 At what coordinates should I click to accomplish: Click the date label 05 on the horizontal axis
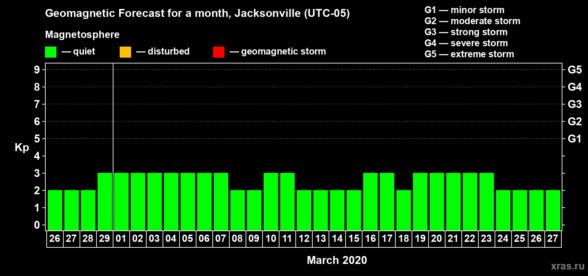coord(187,239)
